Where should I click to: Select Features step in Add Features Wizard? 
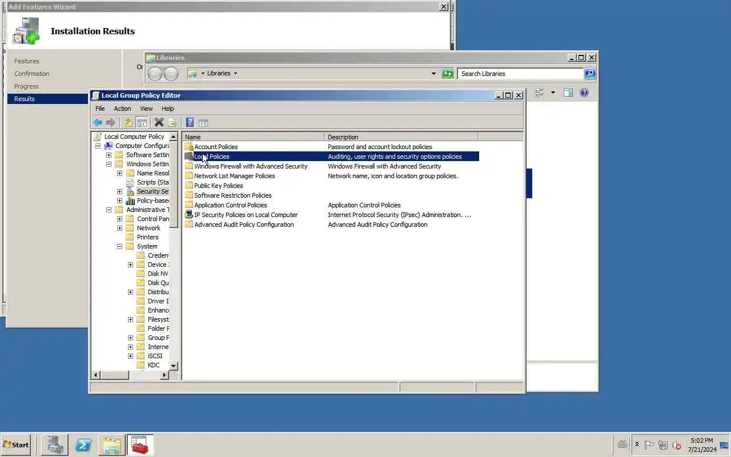[x=27, y=61]
